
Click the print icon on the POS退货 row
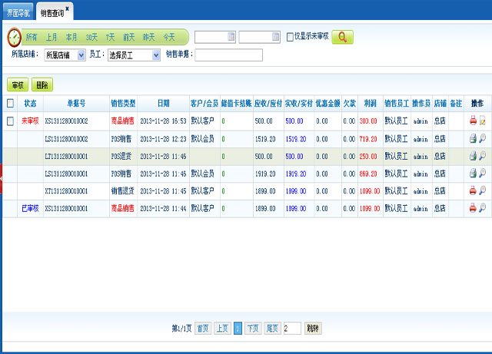473,156
